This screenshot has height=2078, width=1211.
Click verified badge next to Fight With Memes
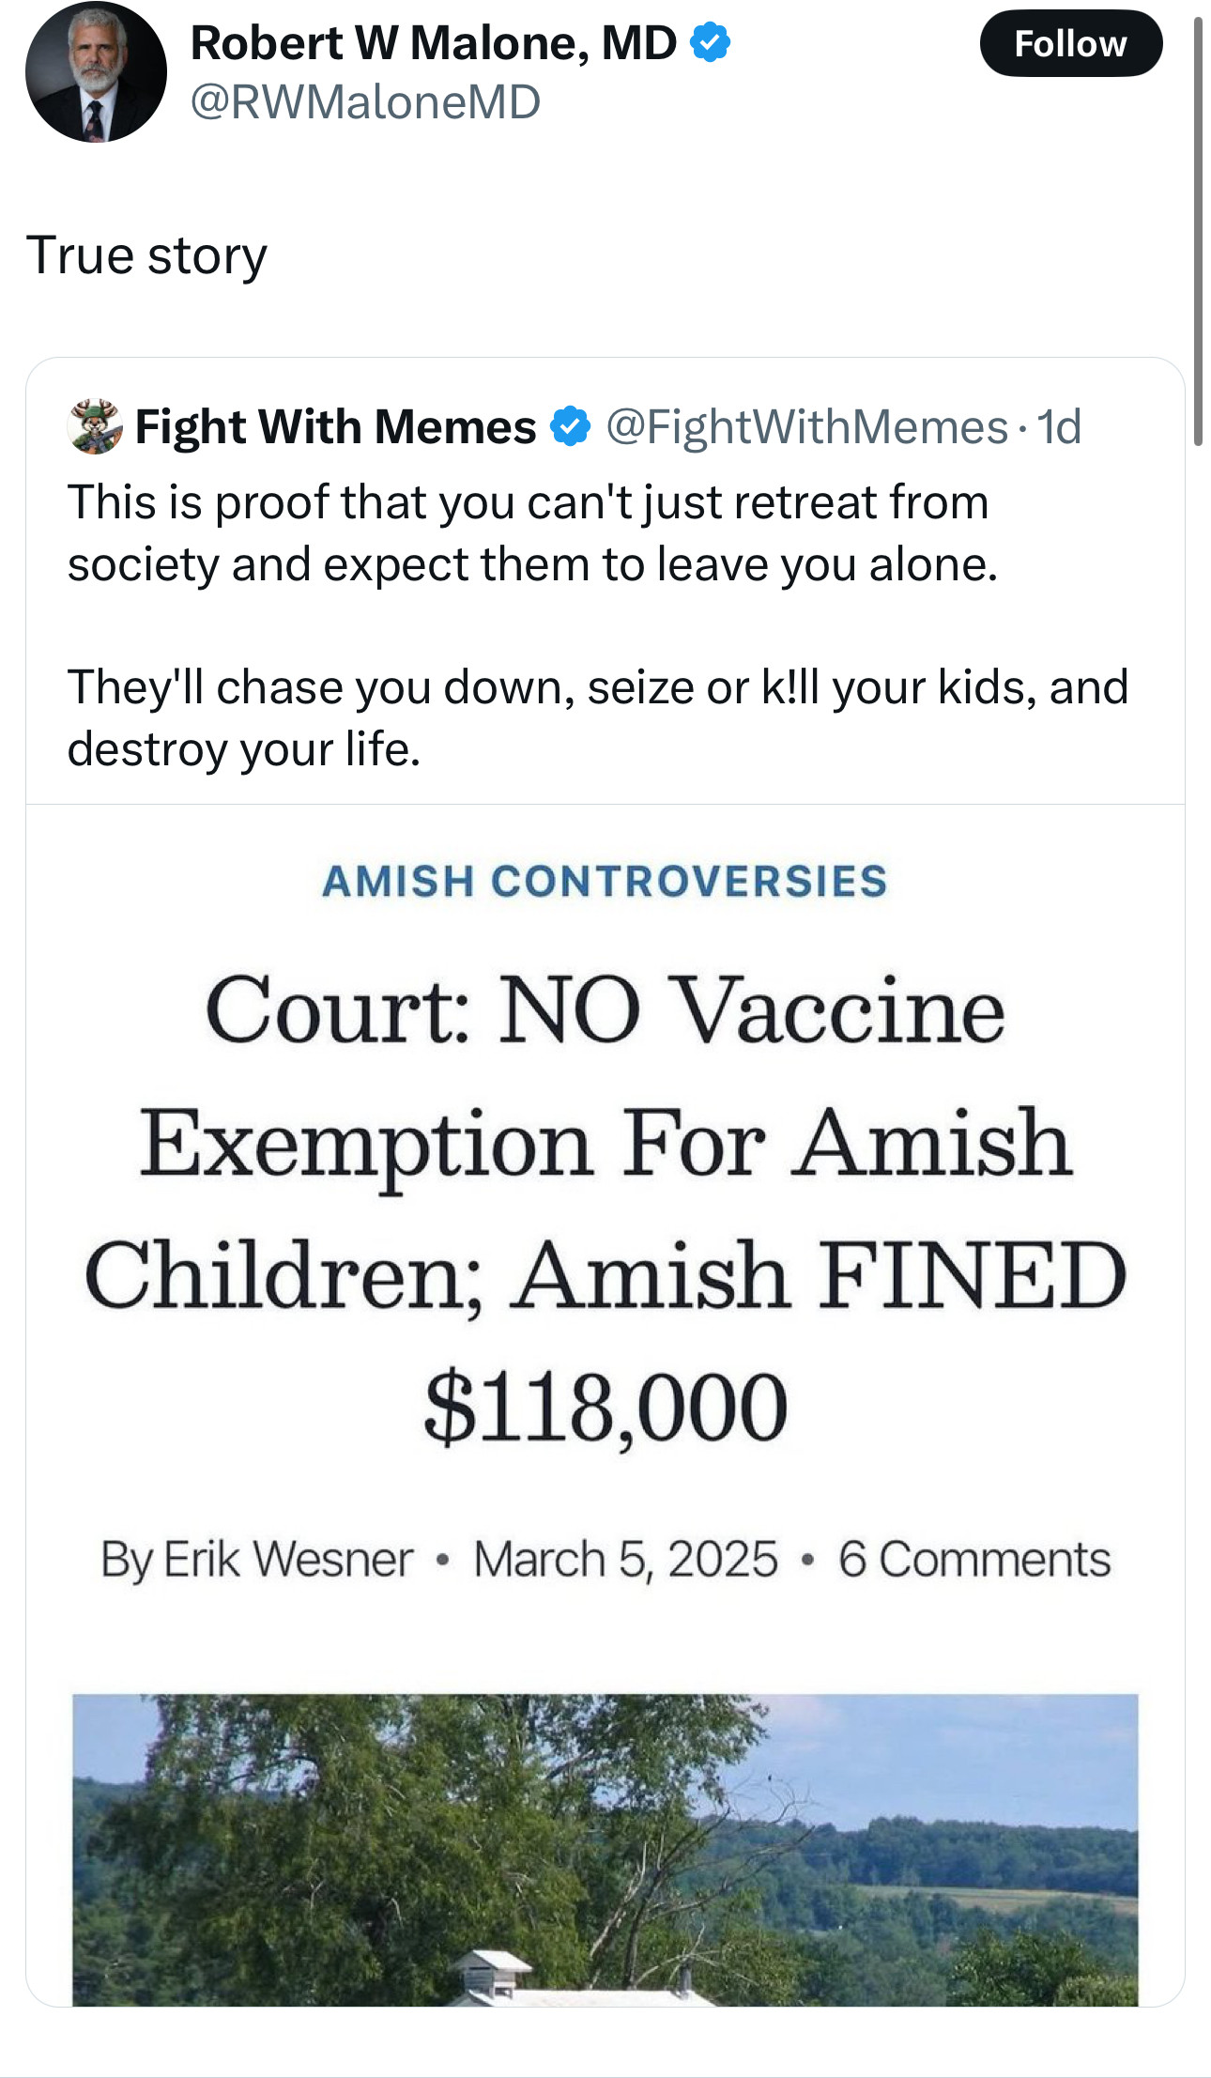570,427
